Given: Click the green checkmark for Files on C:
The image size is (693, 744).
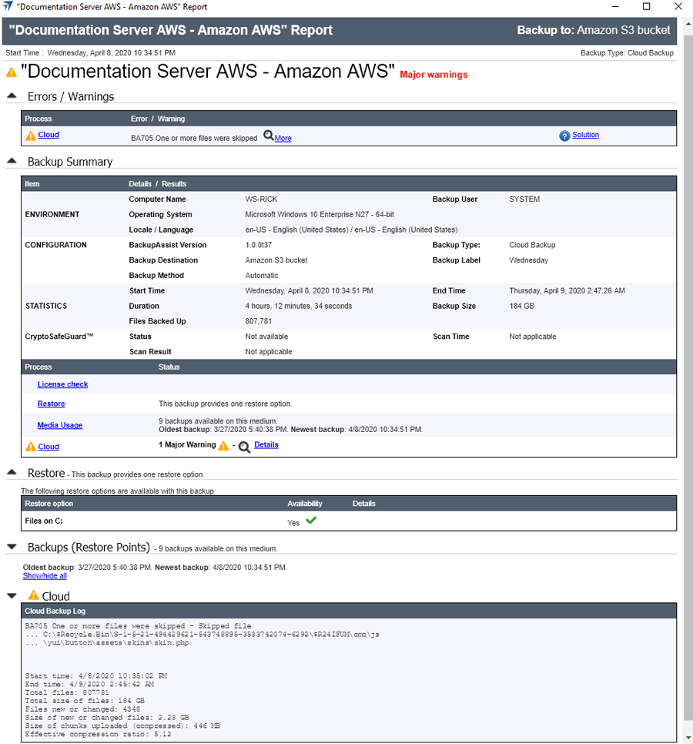Looking at the screenshot, I should (x=311, y=520).
